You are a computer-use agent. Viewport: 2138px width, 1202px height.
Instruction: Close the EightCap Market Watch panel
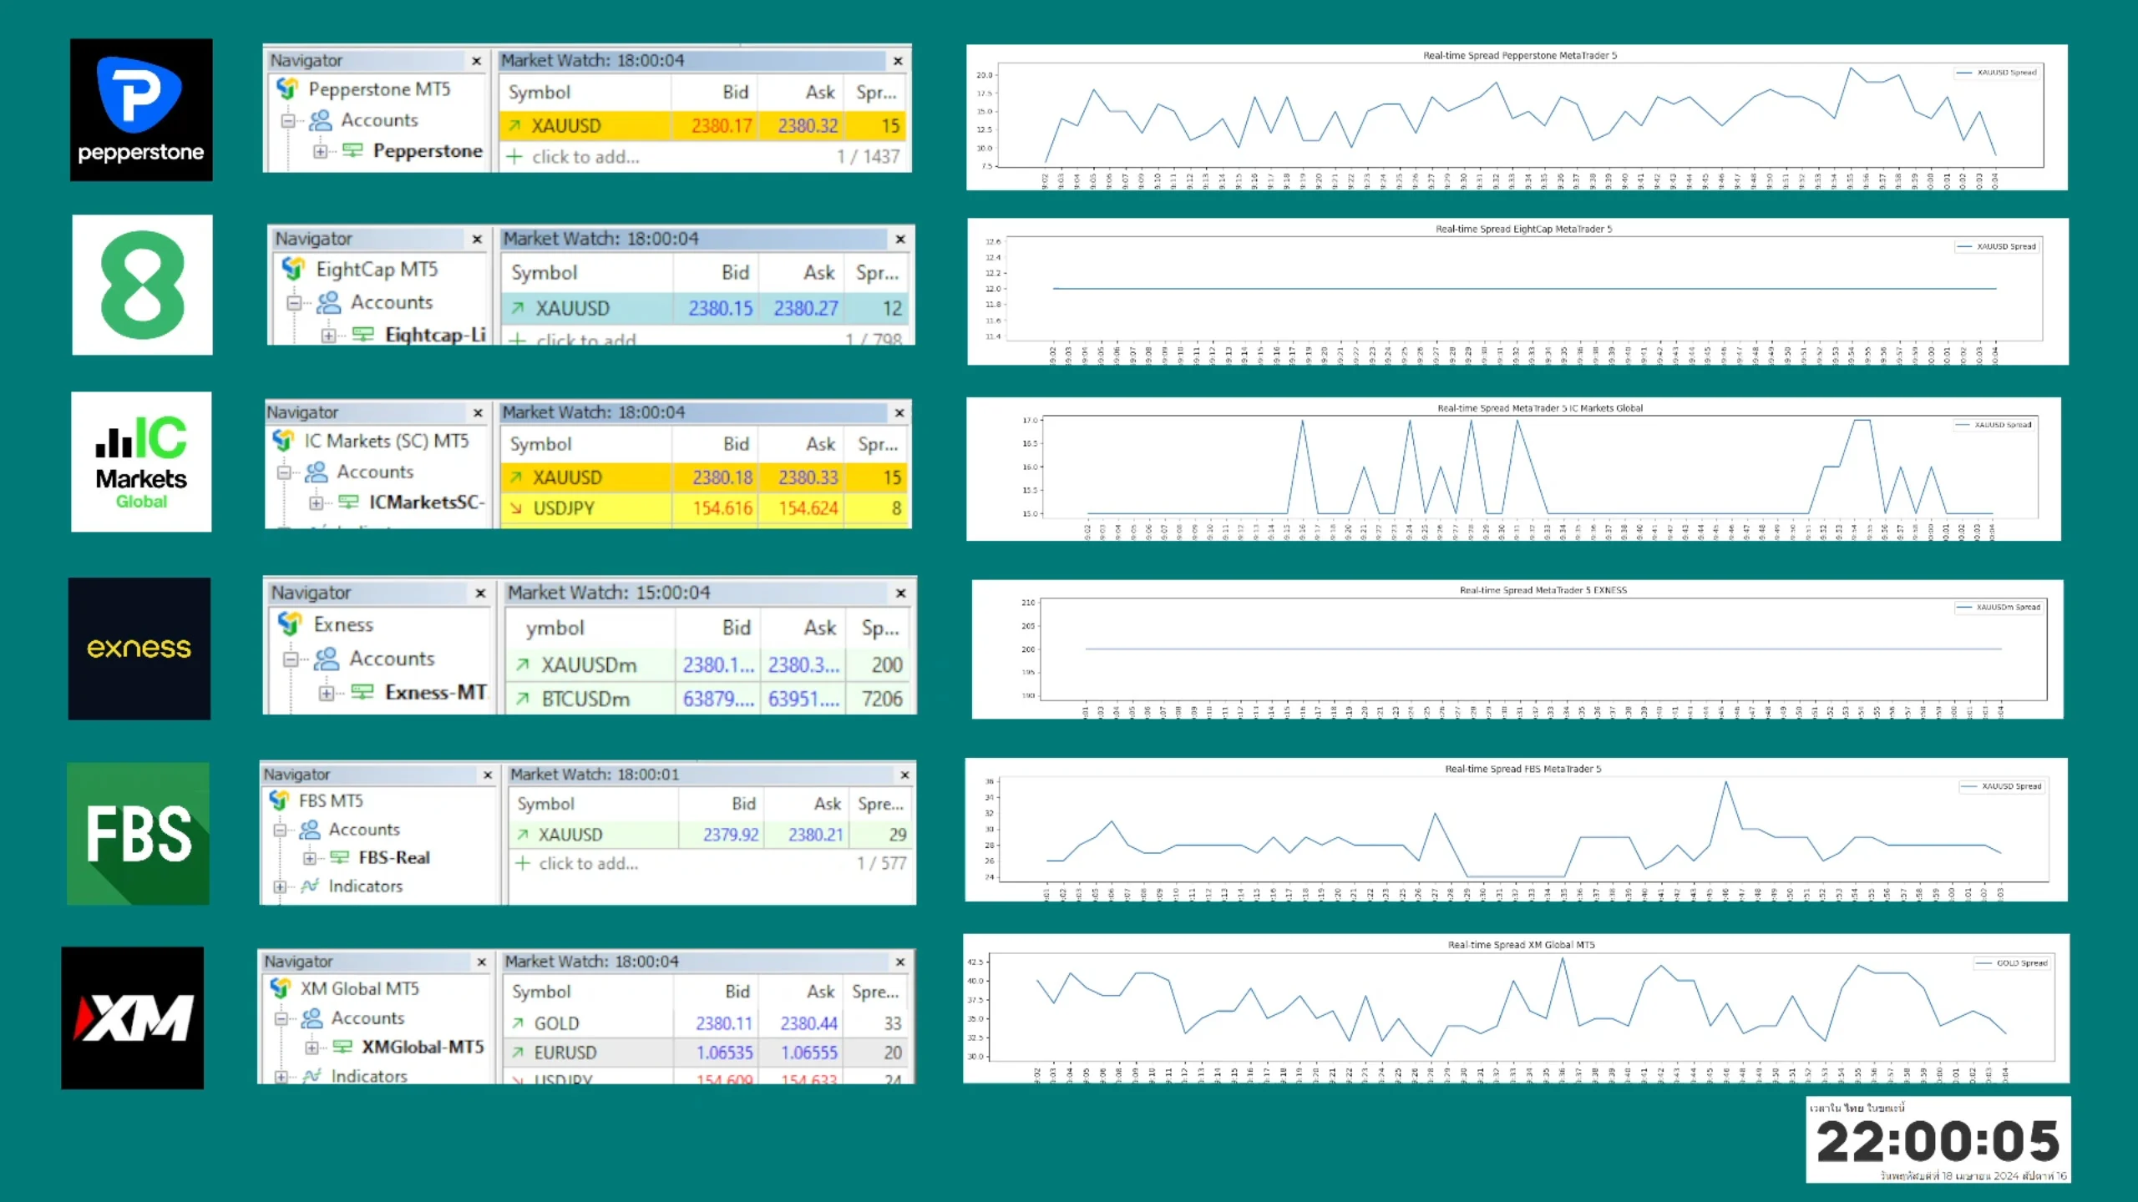pyautogui.click(x=900, y=240)
